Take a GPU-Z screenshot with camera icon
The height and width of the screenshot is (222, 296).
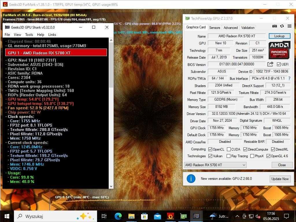pyautogui.click(x=275, y=26)
